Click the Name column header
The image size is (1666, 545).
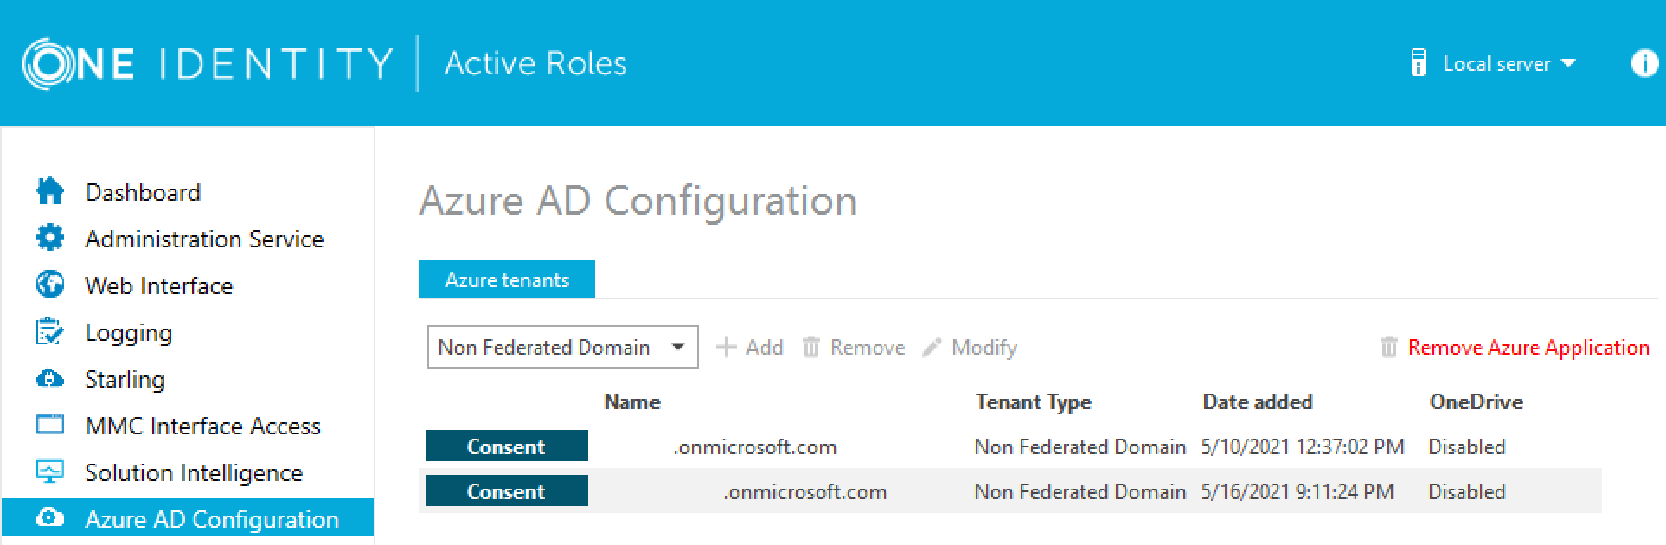tap(632, 402)
